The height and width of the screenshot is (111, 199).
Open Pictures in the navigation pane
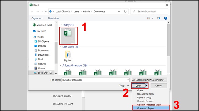[x=40, y=64]
